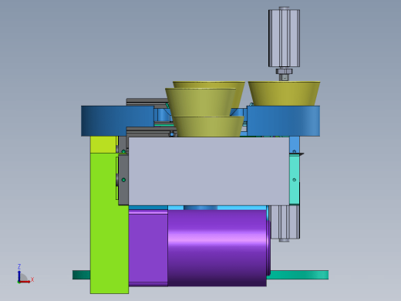The width and height of the screenshot is (401, 301).
Task: Select the front upper-left yellow cone
Action: pyautogui.click(x=200, y=102)
